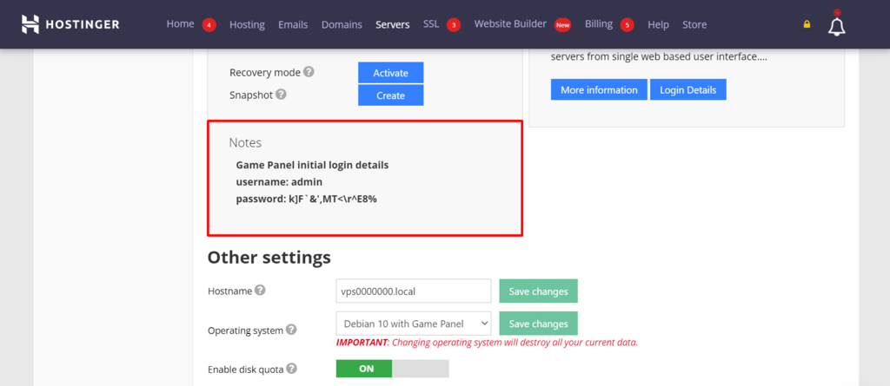The image size is (890, 386).
Task: Click the Hostinger logo
Action: coord(70,24)
